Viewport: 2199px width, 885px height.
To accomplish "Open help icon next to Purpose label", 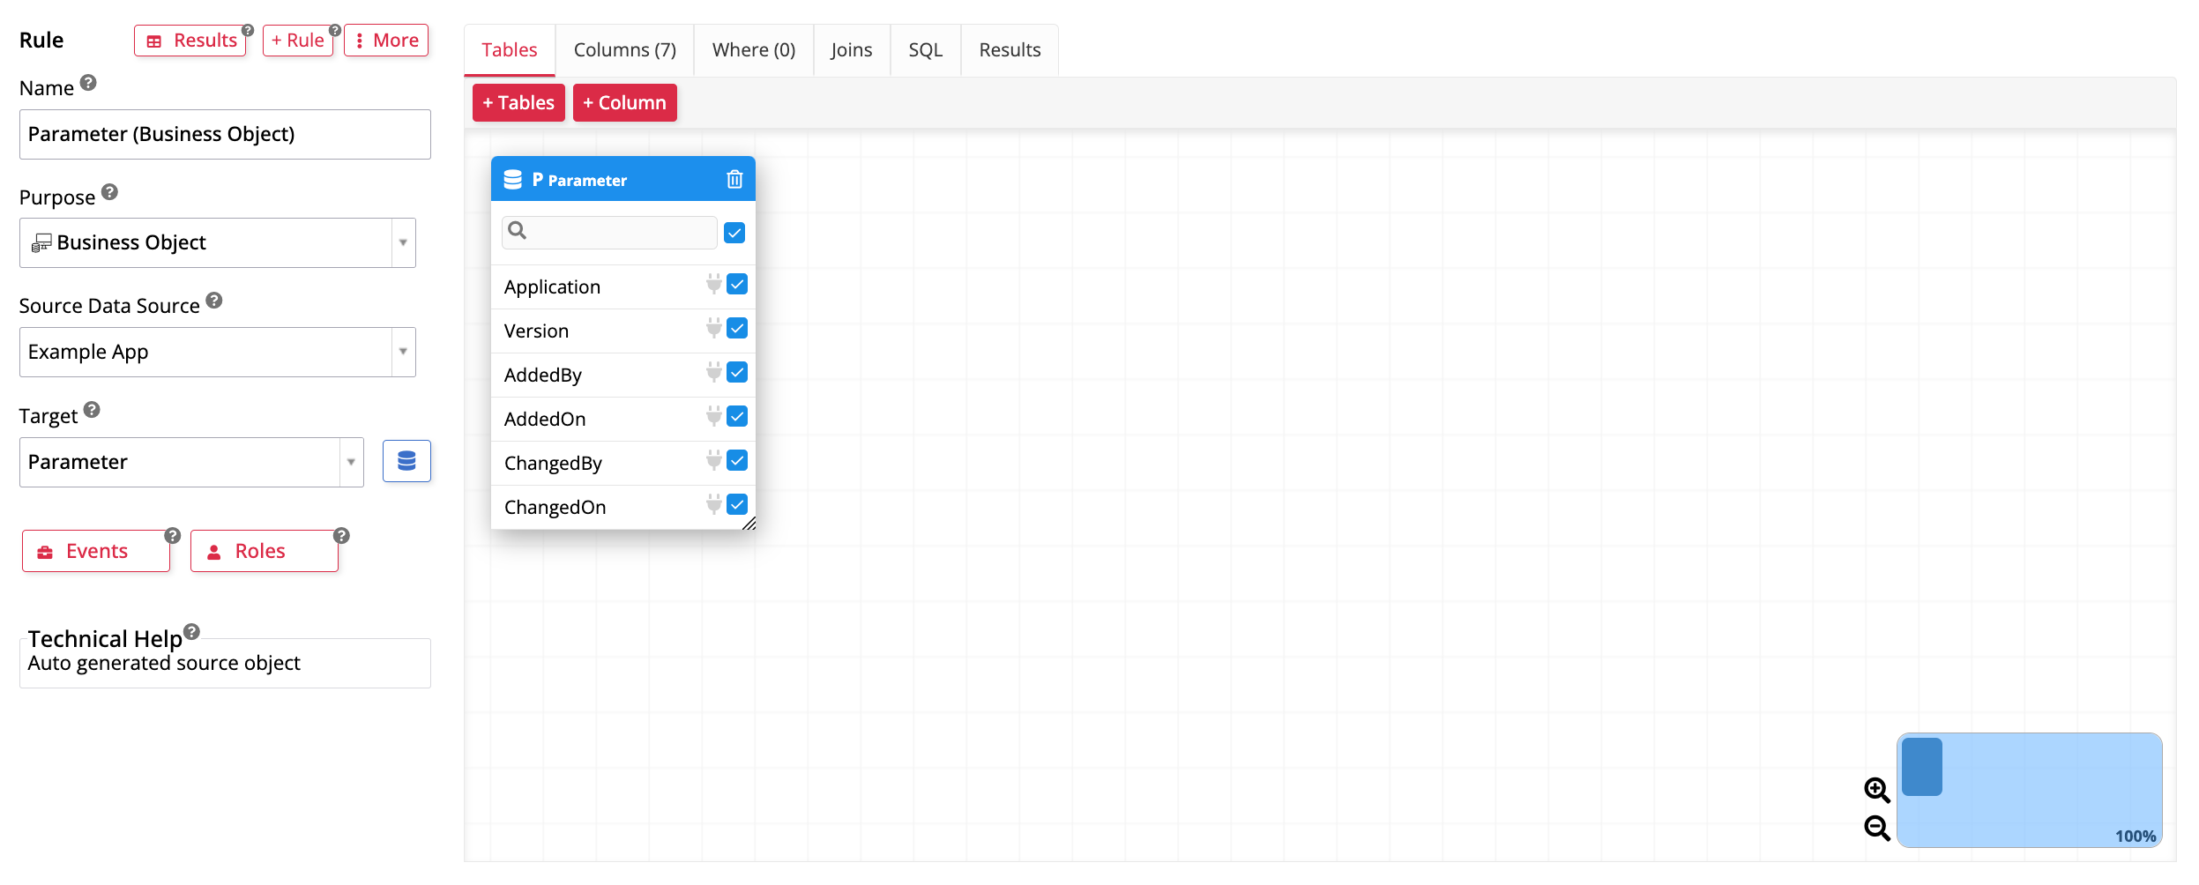I will coord(109,192).
